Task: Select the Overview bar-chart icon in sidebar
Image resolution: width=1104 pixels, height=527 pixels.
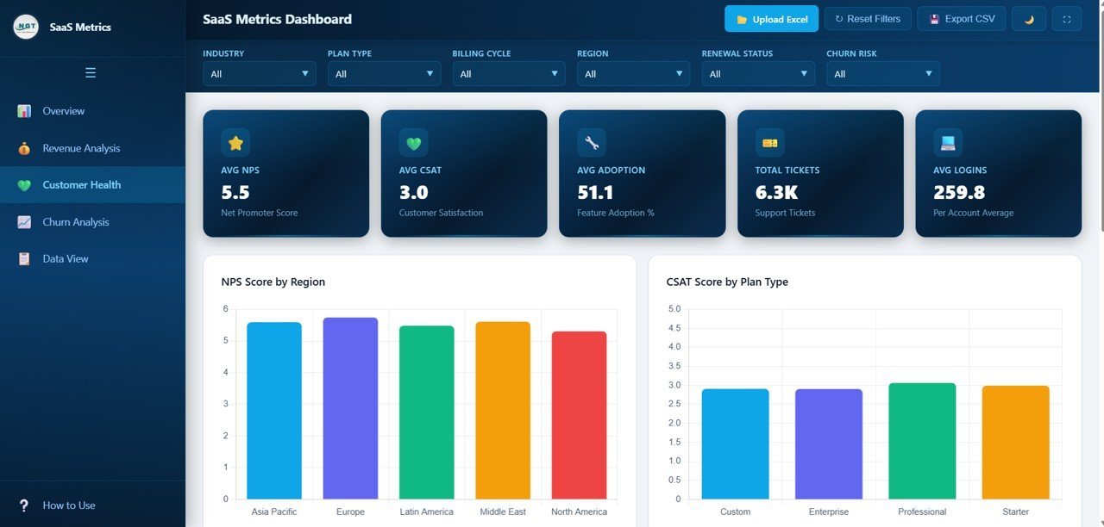Action: click(24, 111)
